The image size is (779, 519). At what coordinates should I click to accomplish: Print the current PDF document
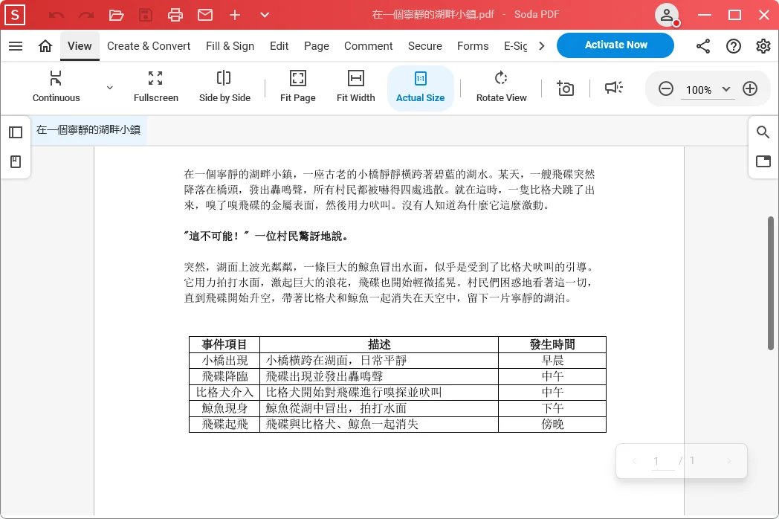[x=175, y=14]
